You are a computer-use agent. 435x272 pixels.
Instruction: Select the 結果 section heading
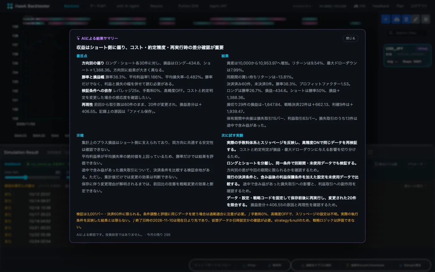click(x=225, y=56)
